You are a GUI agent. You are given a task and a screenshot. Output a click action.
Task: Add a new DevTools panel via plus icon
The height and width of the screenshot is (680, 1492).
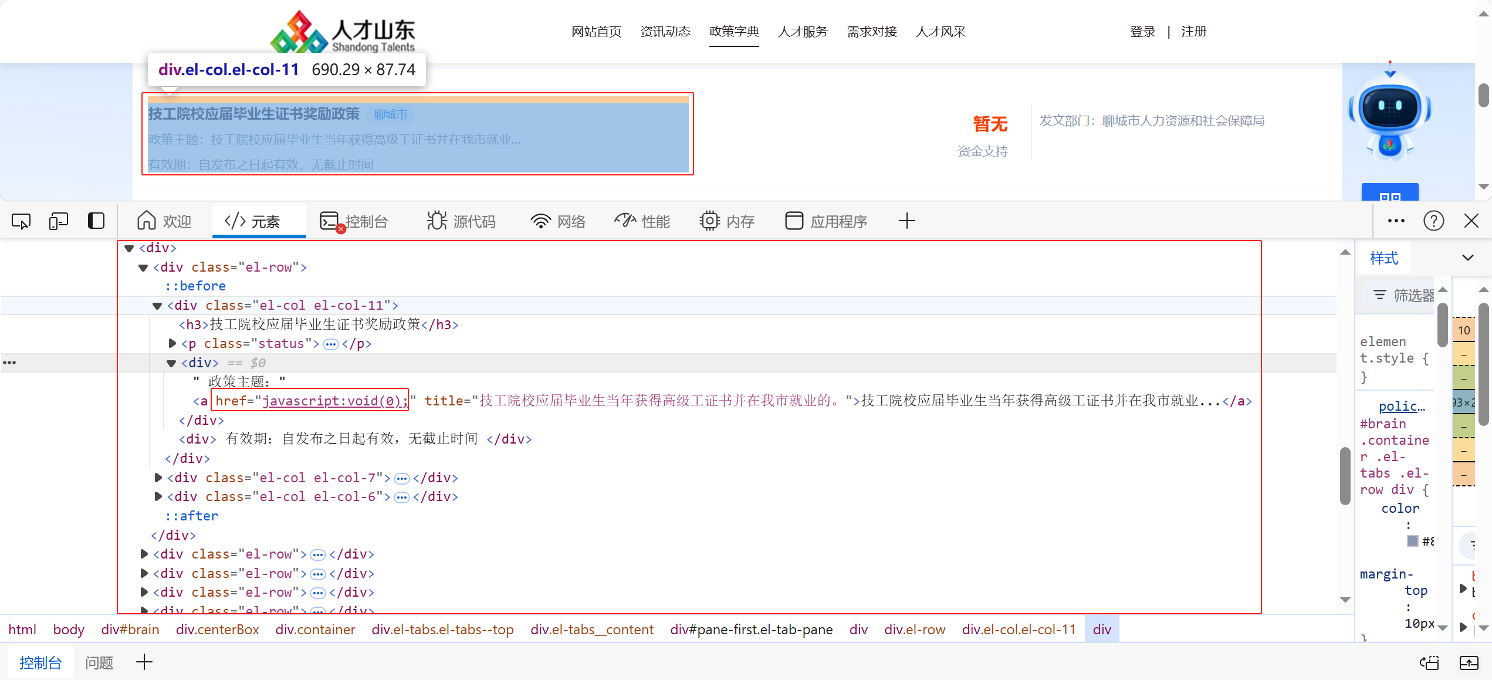pos(906,221)
